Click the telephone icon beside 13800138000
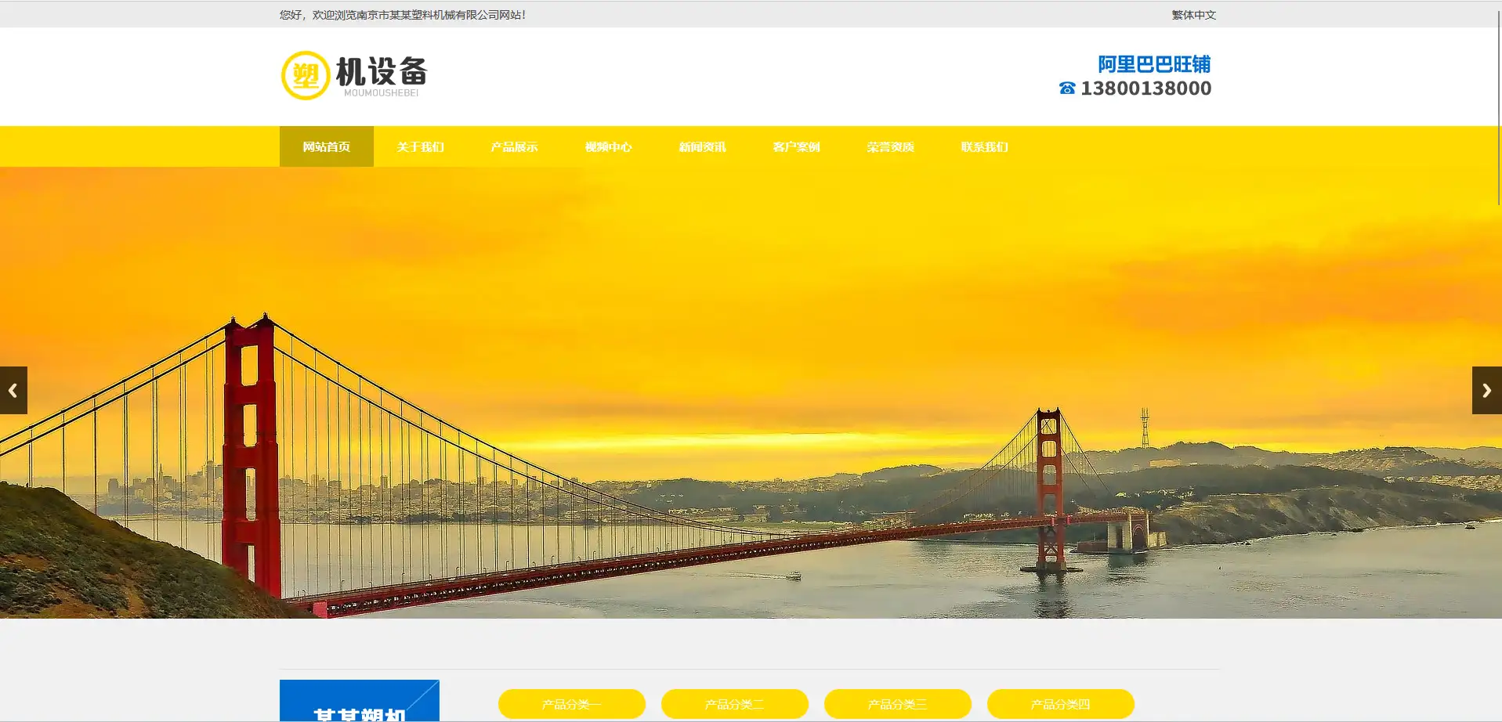 pos(1066,88)
